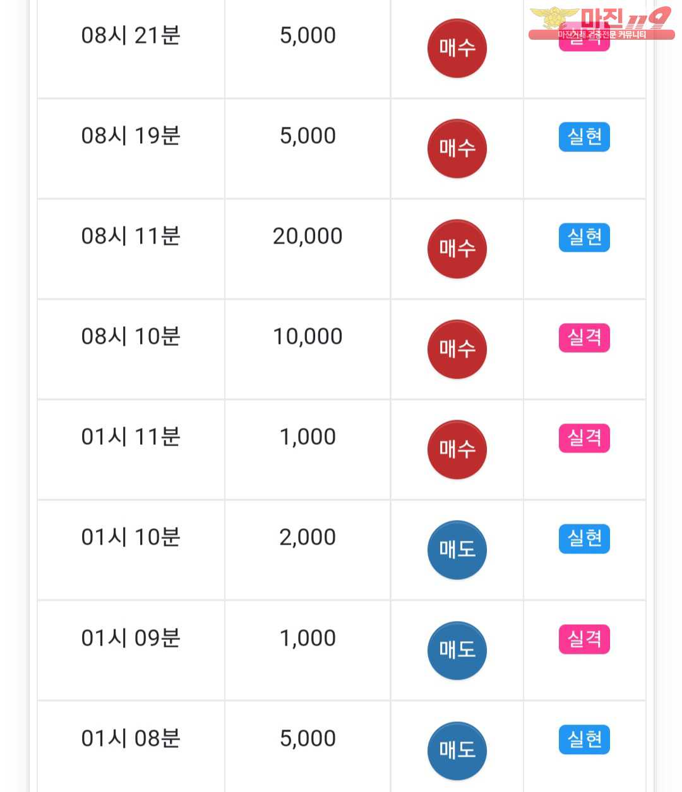Click the 20,000 amount cell
This screenshot has height=792, width=682.
pos(308,249)
